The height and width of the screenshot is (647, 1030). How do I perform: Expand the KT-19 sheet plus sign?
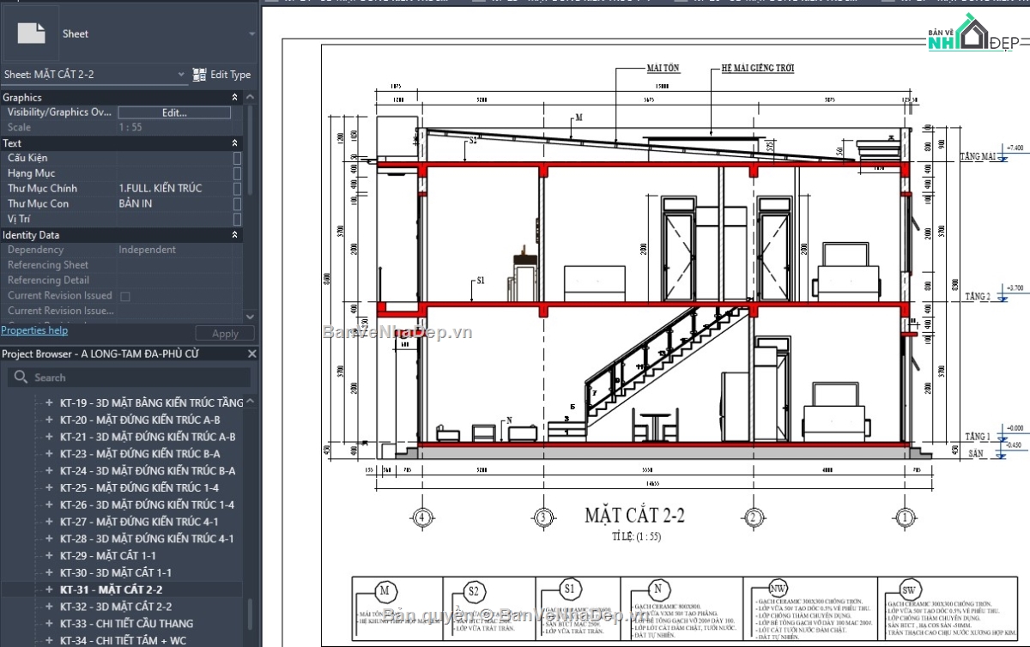(x=49, y=402)
